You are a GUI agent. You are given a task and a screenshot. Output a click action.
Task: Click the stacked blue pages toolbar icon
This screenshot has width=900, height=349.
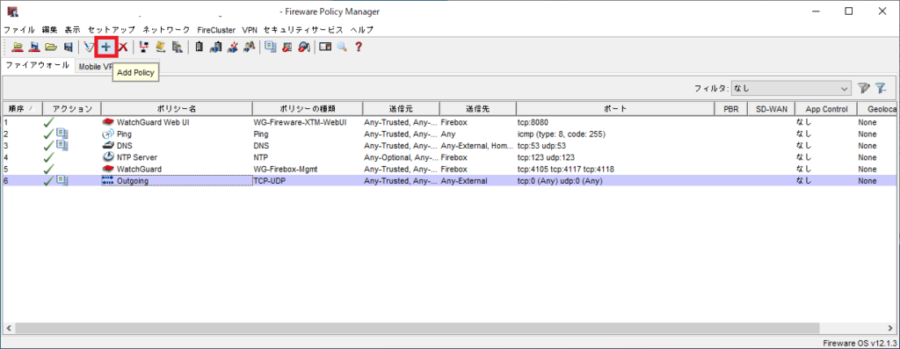tap(271, 47)
